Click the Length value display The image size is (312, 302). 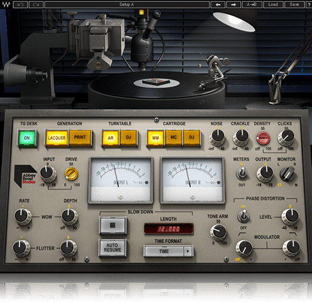pyautogui.click(x=169, y=228)
